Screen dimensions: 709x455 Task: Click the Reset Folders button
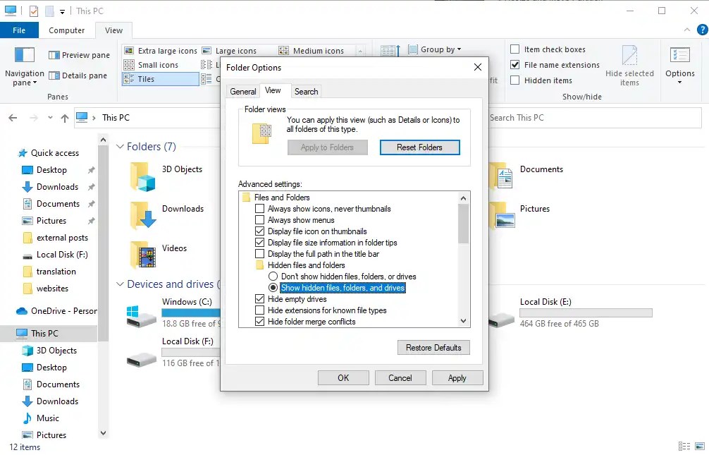pos(419,147)
